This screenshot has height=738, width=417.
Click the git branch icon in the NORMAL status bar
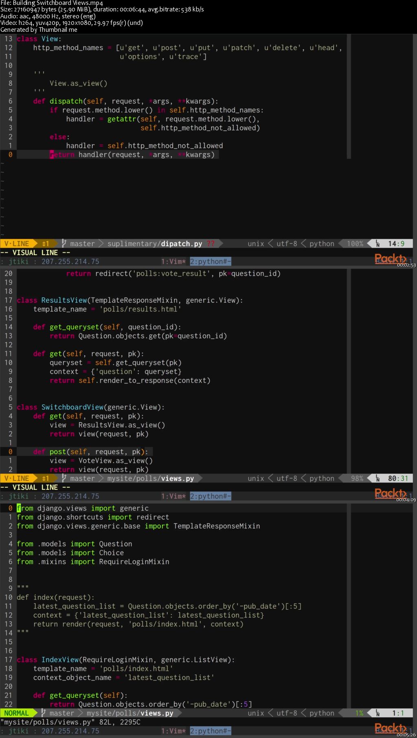[x=44, y=713]
